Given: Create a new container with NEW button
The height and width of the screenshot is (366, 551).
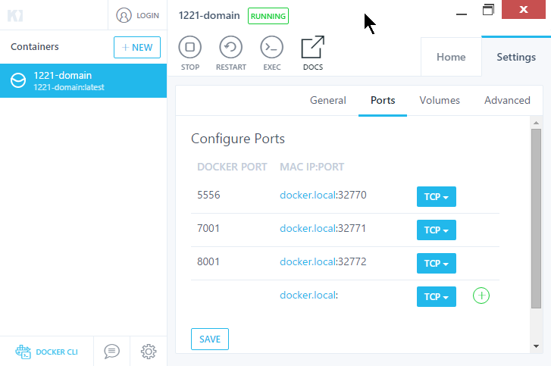Looking at the screenshot, I should (x=137, y=47).
